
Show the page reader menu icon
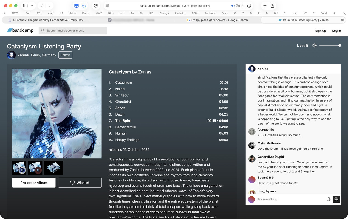coord(107,6)
